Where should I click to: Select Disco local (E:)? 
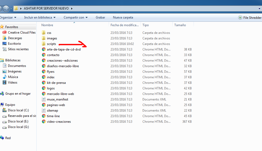[x=18, y=121]
